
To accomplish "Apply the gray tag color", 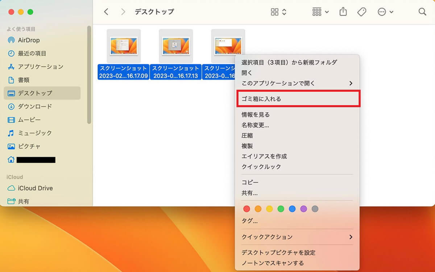I will coord(315,209).
